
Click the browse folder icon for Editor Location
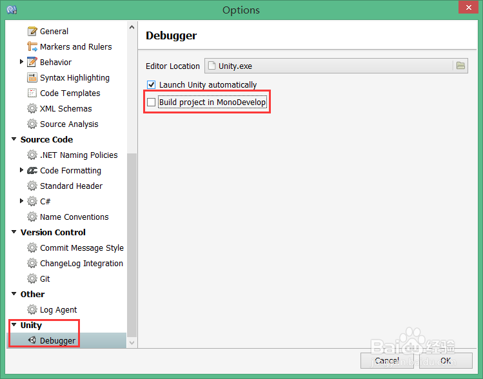pos(460,66)
